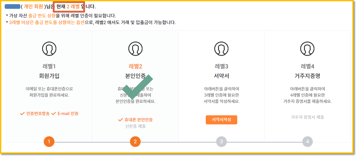This screenshot has height=156, width=356.
Task: Click step circle 1 on the progress bar
Action: (x=49, y=142)
